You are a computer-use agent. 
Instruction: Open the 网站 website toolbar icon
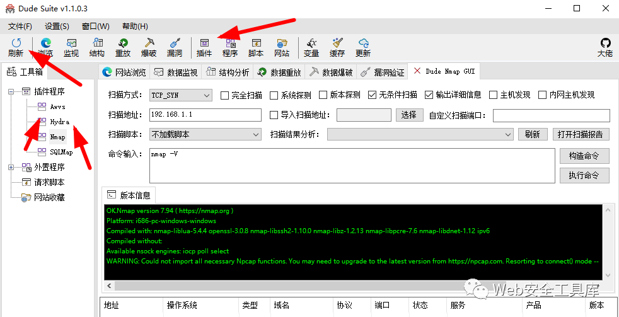[x=282, y=47]
